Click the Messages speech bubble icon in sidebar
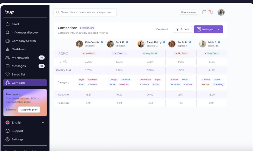This screenshot has height=151, width=253. click(x=7, y=66)
